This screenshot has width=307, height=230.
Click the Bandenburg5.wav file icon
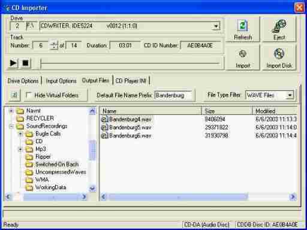point(104,128)
